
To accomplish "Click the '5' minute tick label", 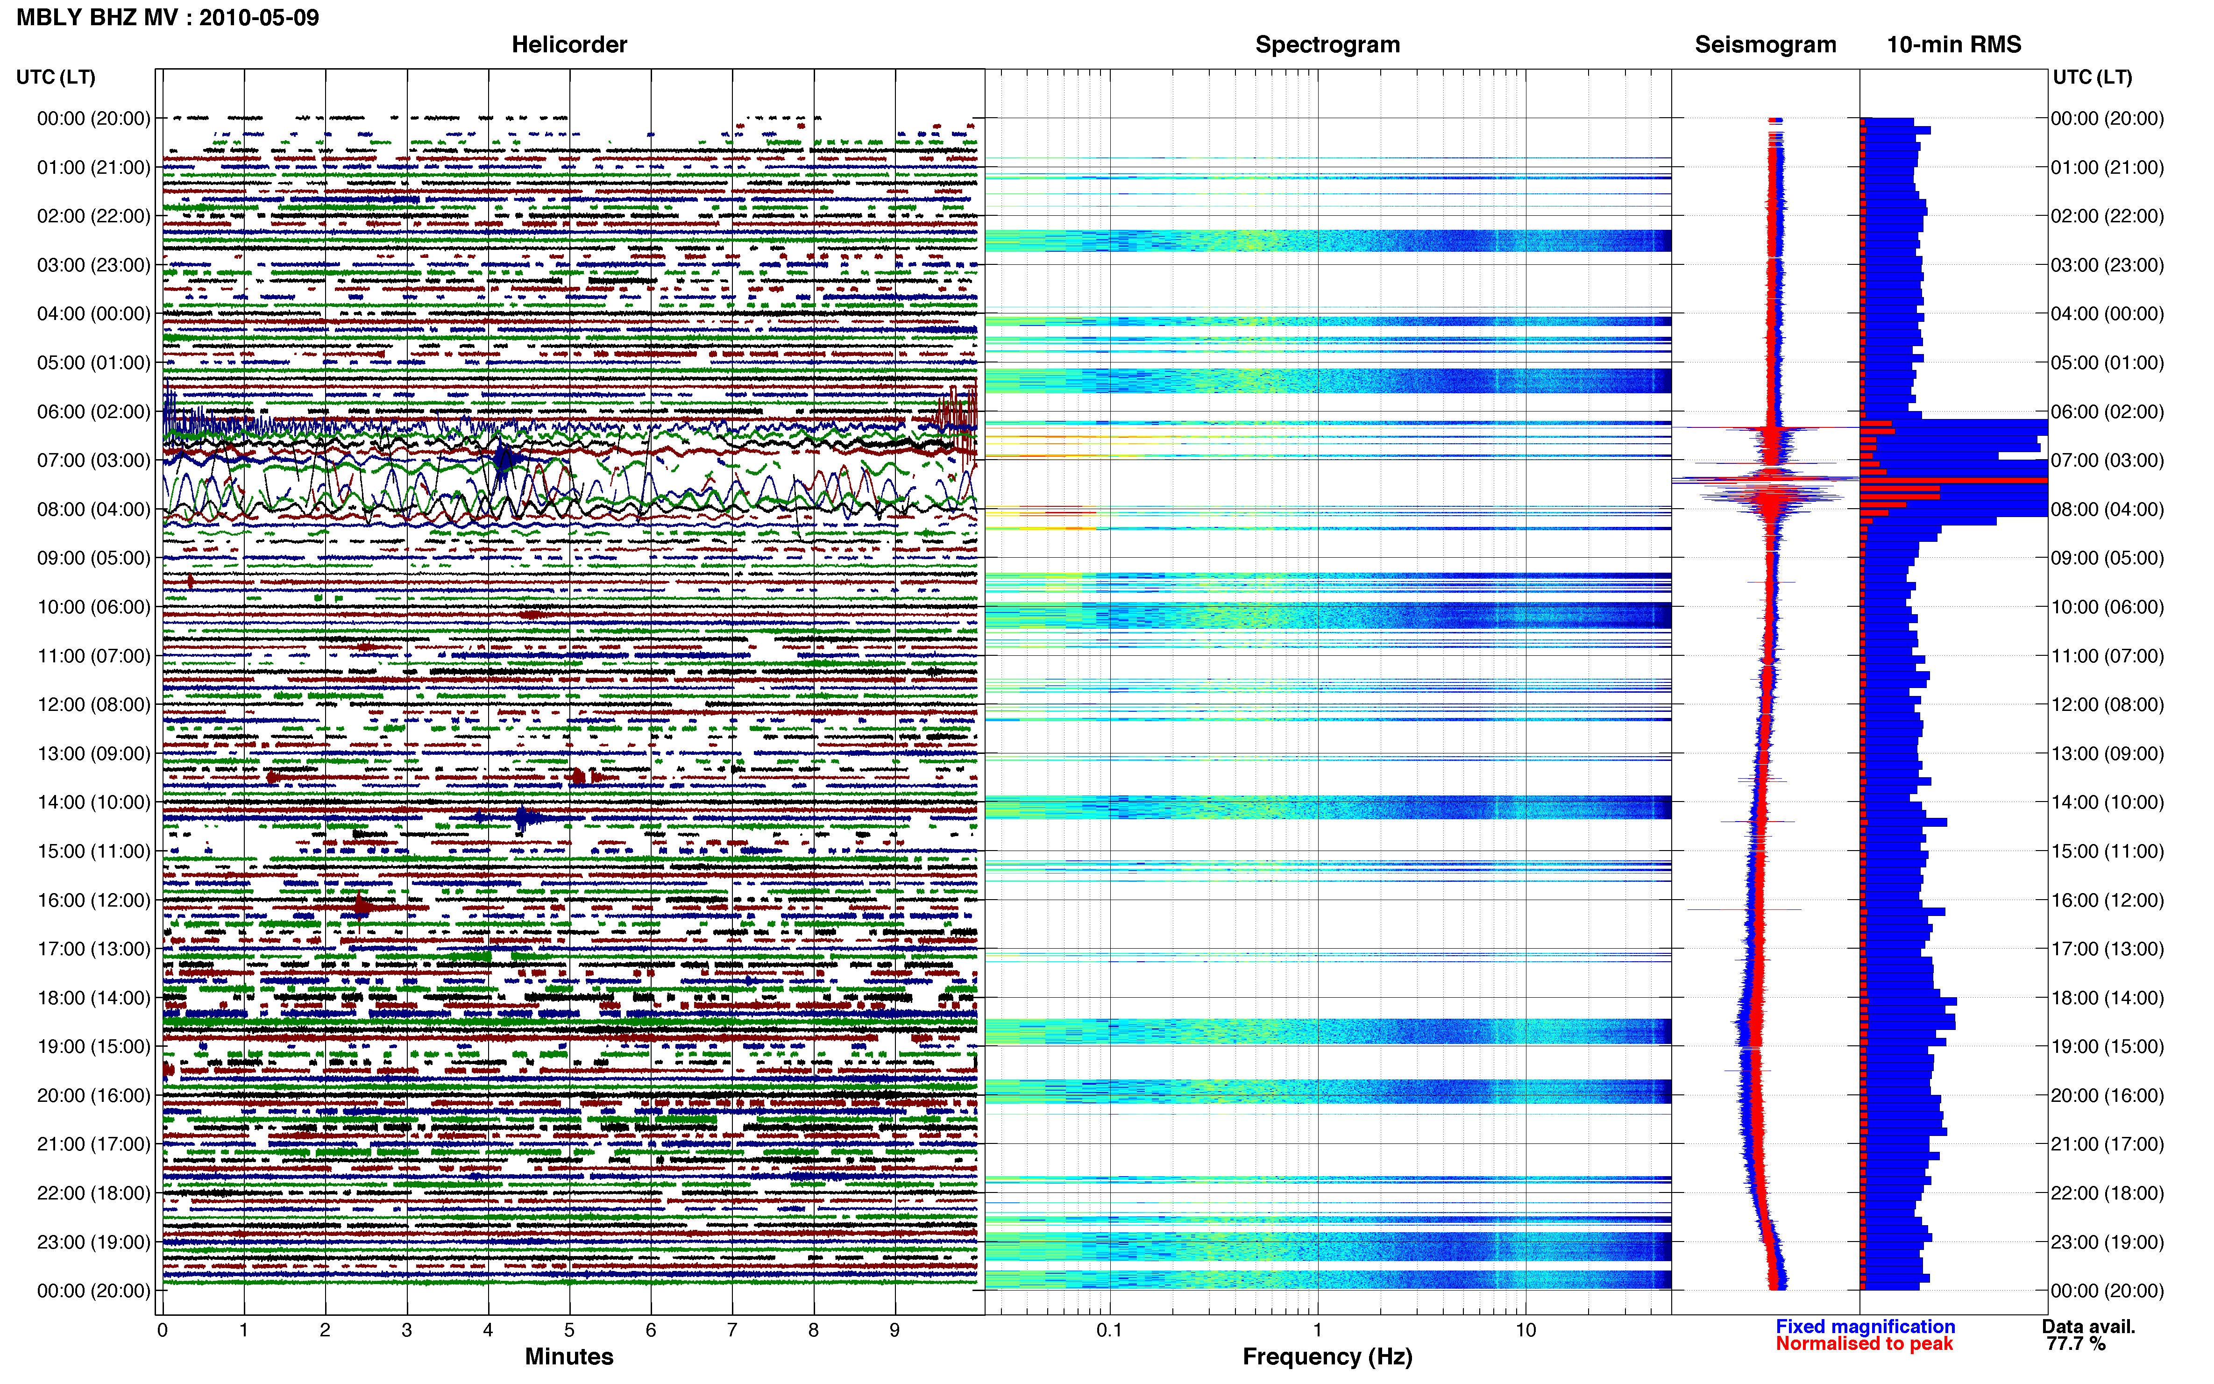I will pos(569,1330).
